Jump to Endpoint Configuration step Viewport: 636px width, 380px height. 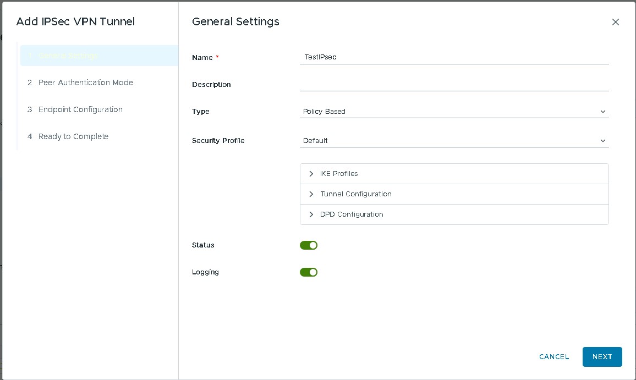pos(80,109)
